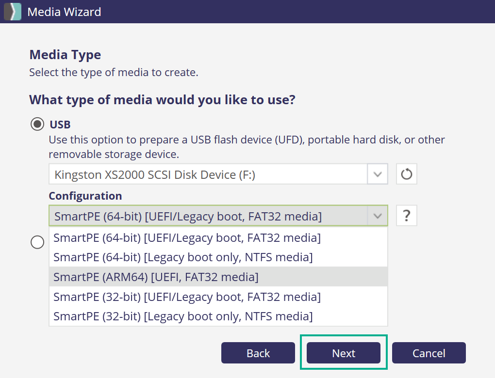
Task: Cancel the Media Wizard
Action: tap(429, 353)
